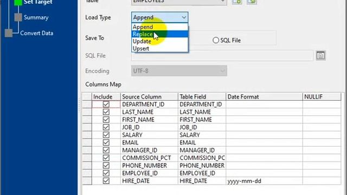Uncheck Include for PHONE_NUMBER

click(x=106, y=165)
